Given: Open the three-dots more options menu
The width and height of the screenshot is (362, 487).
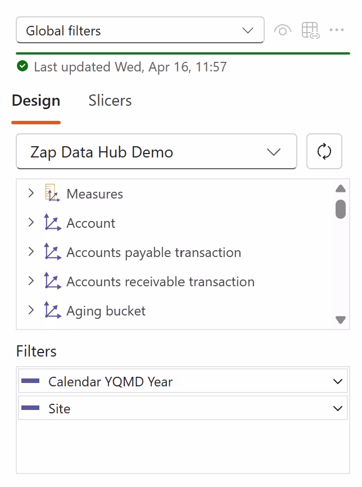Looking at the screenshot, I should (x=337, y=30).
